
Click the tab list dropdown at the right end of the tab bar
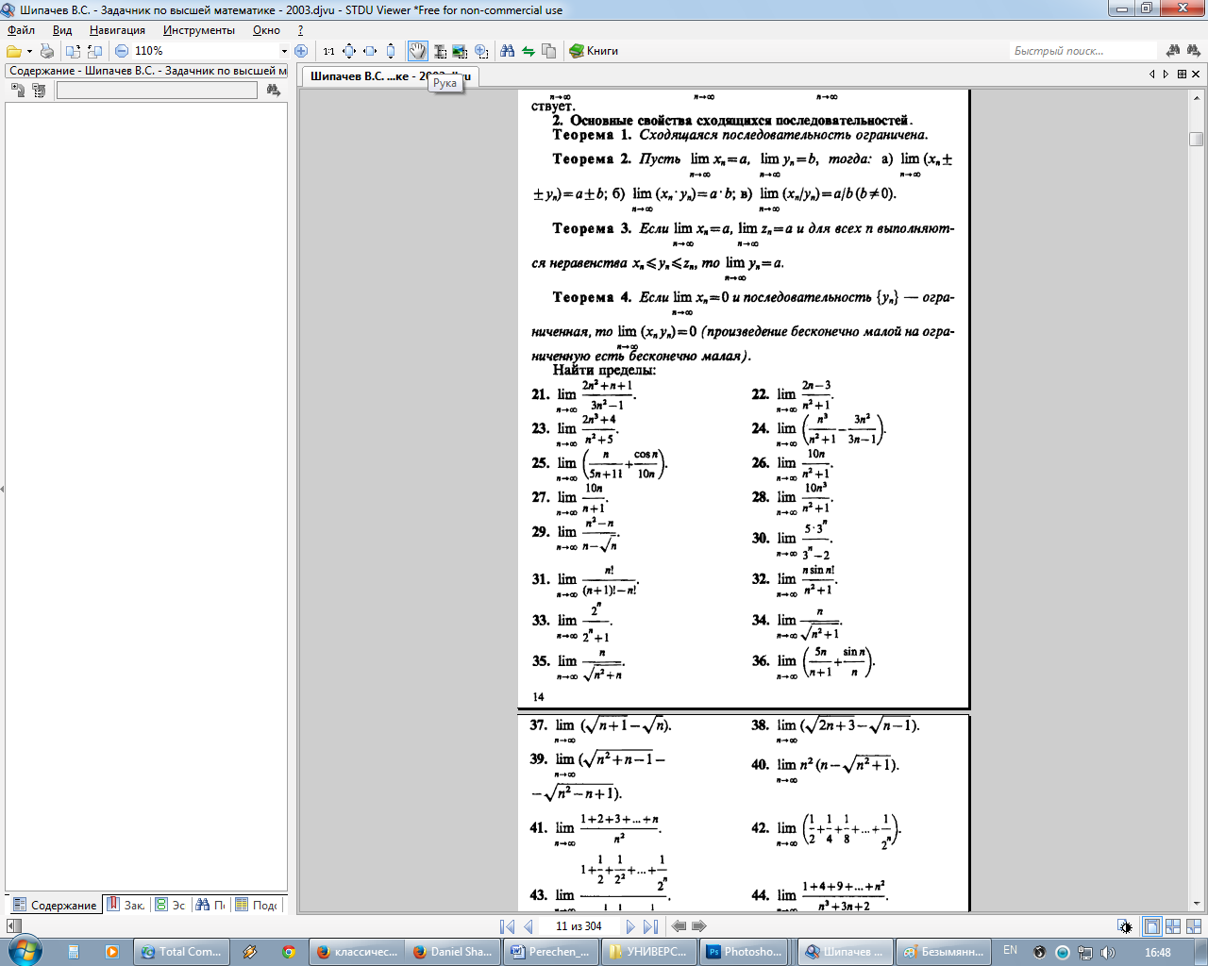(x=1182, y=74)
